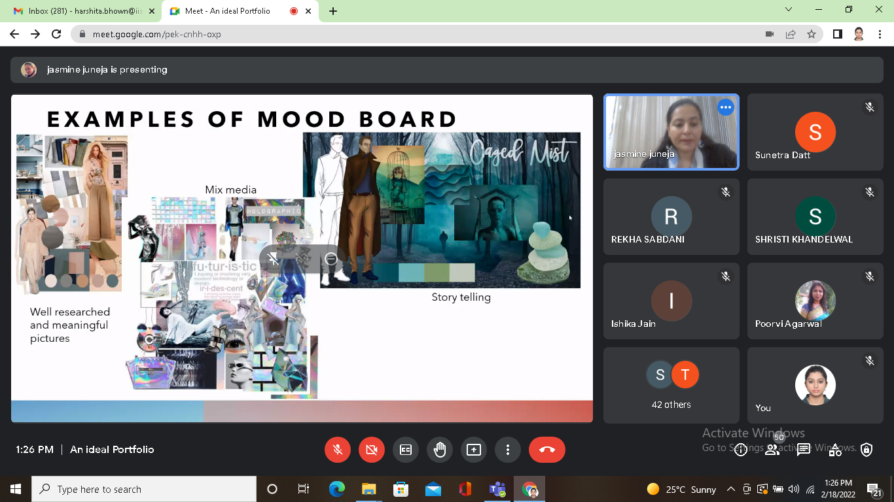Open host controls shield icon

pos(867,450)
